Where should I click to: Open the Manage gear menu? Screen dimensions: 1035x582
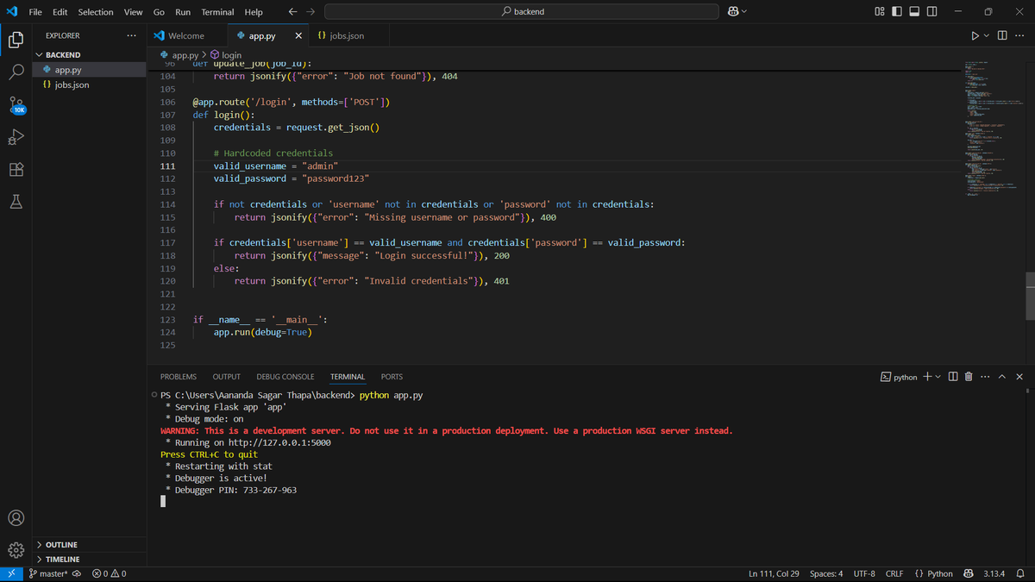16,550
